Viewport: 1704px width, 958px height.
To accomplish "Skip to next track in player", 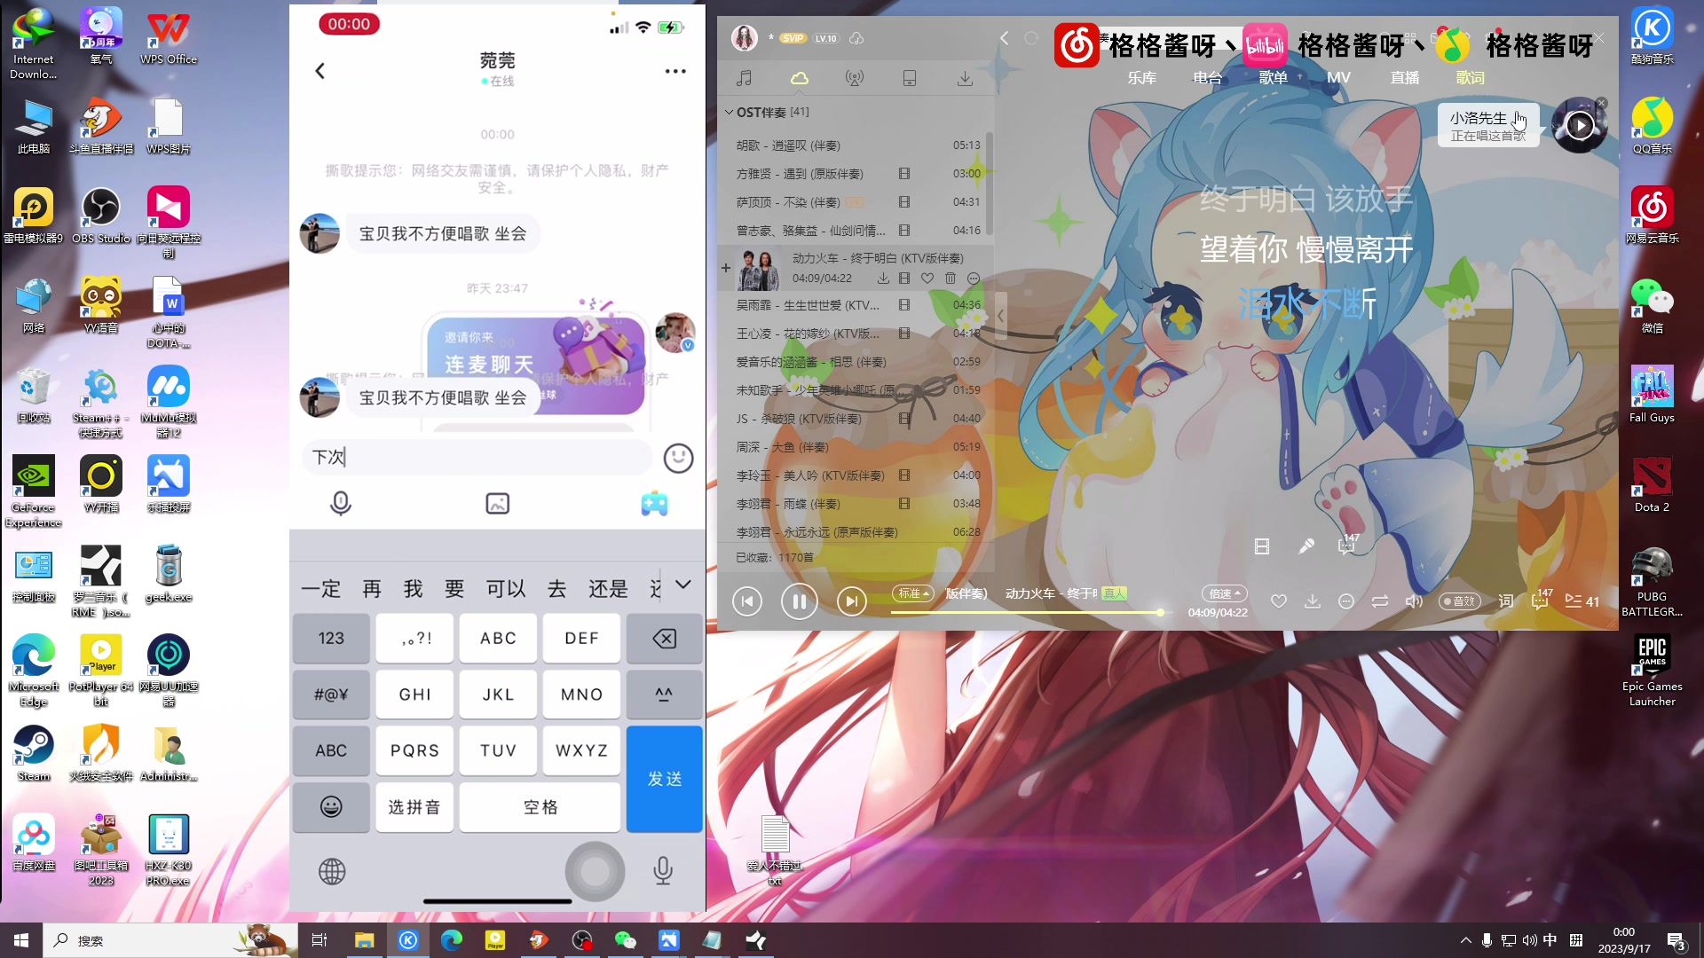I will (851, 601).
